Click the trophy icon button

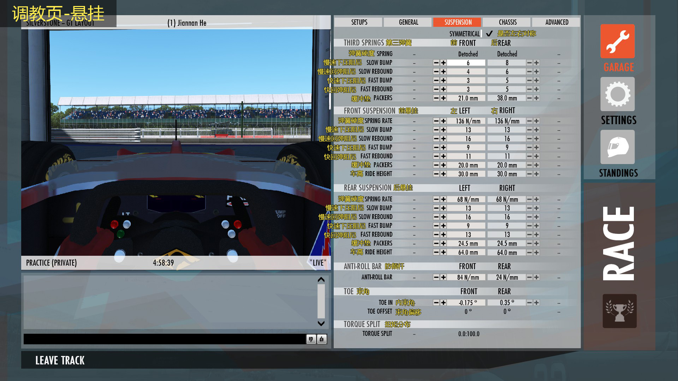pos(619,311)
